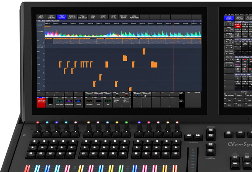The image size is (252, 172).
Task: Open CHOOSE CUE STACK
Action: pos(72,17)
